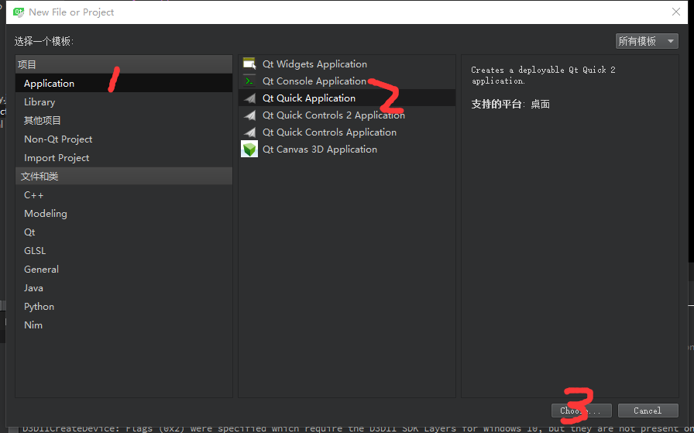Choose the Import Project category
Viewport: 694px width, 433px height.
123,157
